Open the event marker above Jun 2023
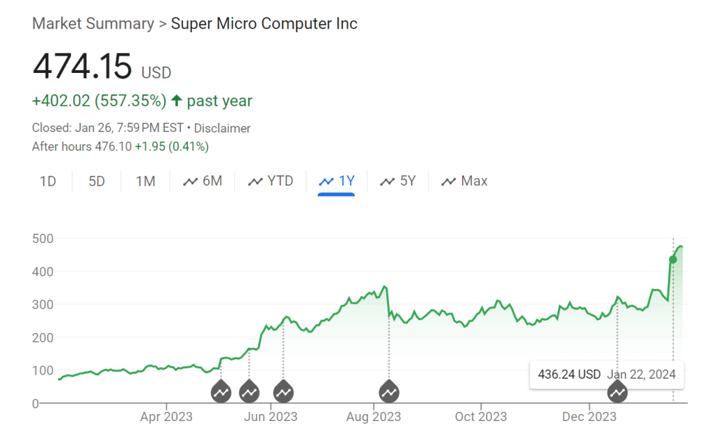This screenshot has width=718, height=428. (x=283, y=392)
